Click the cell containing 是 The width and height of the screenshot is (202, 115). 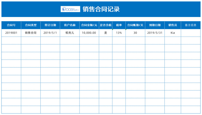point(106,33)
